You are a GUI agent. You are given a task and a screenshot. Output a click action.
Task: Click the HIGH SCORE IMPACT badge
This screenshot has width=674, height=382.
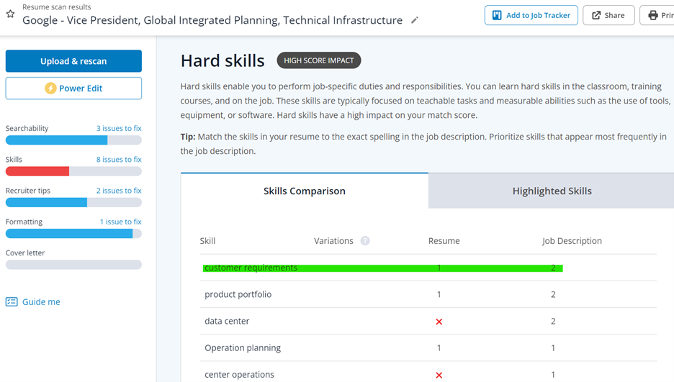coord(318,60)
